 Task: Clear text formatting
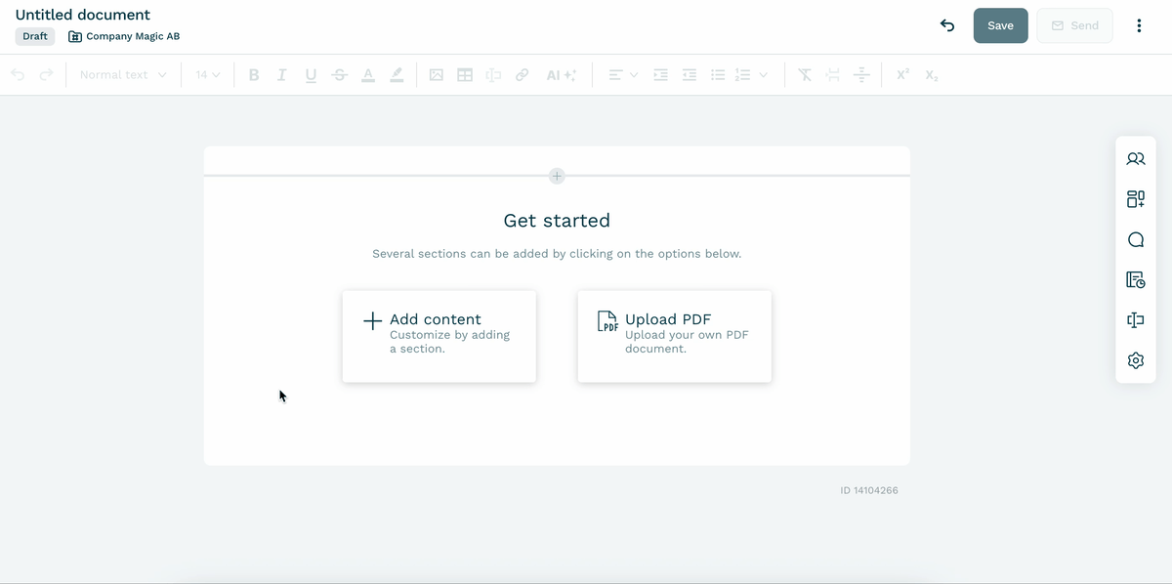[x=805, y=74]
